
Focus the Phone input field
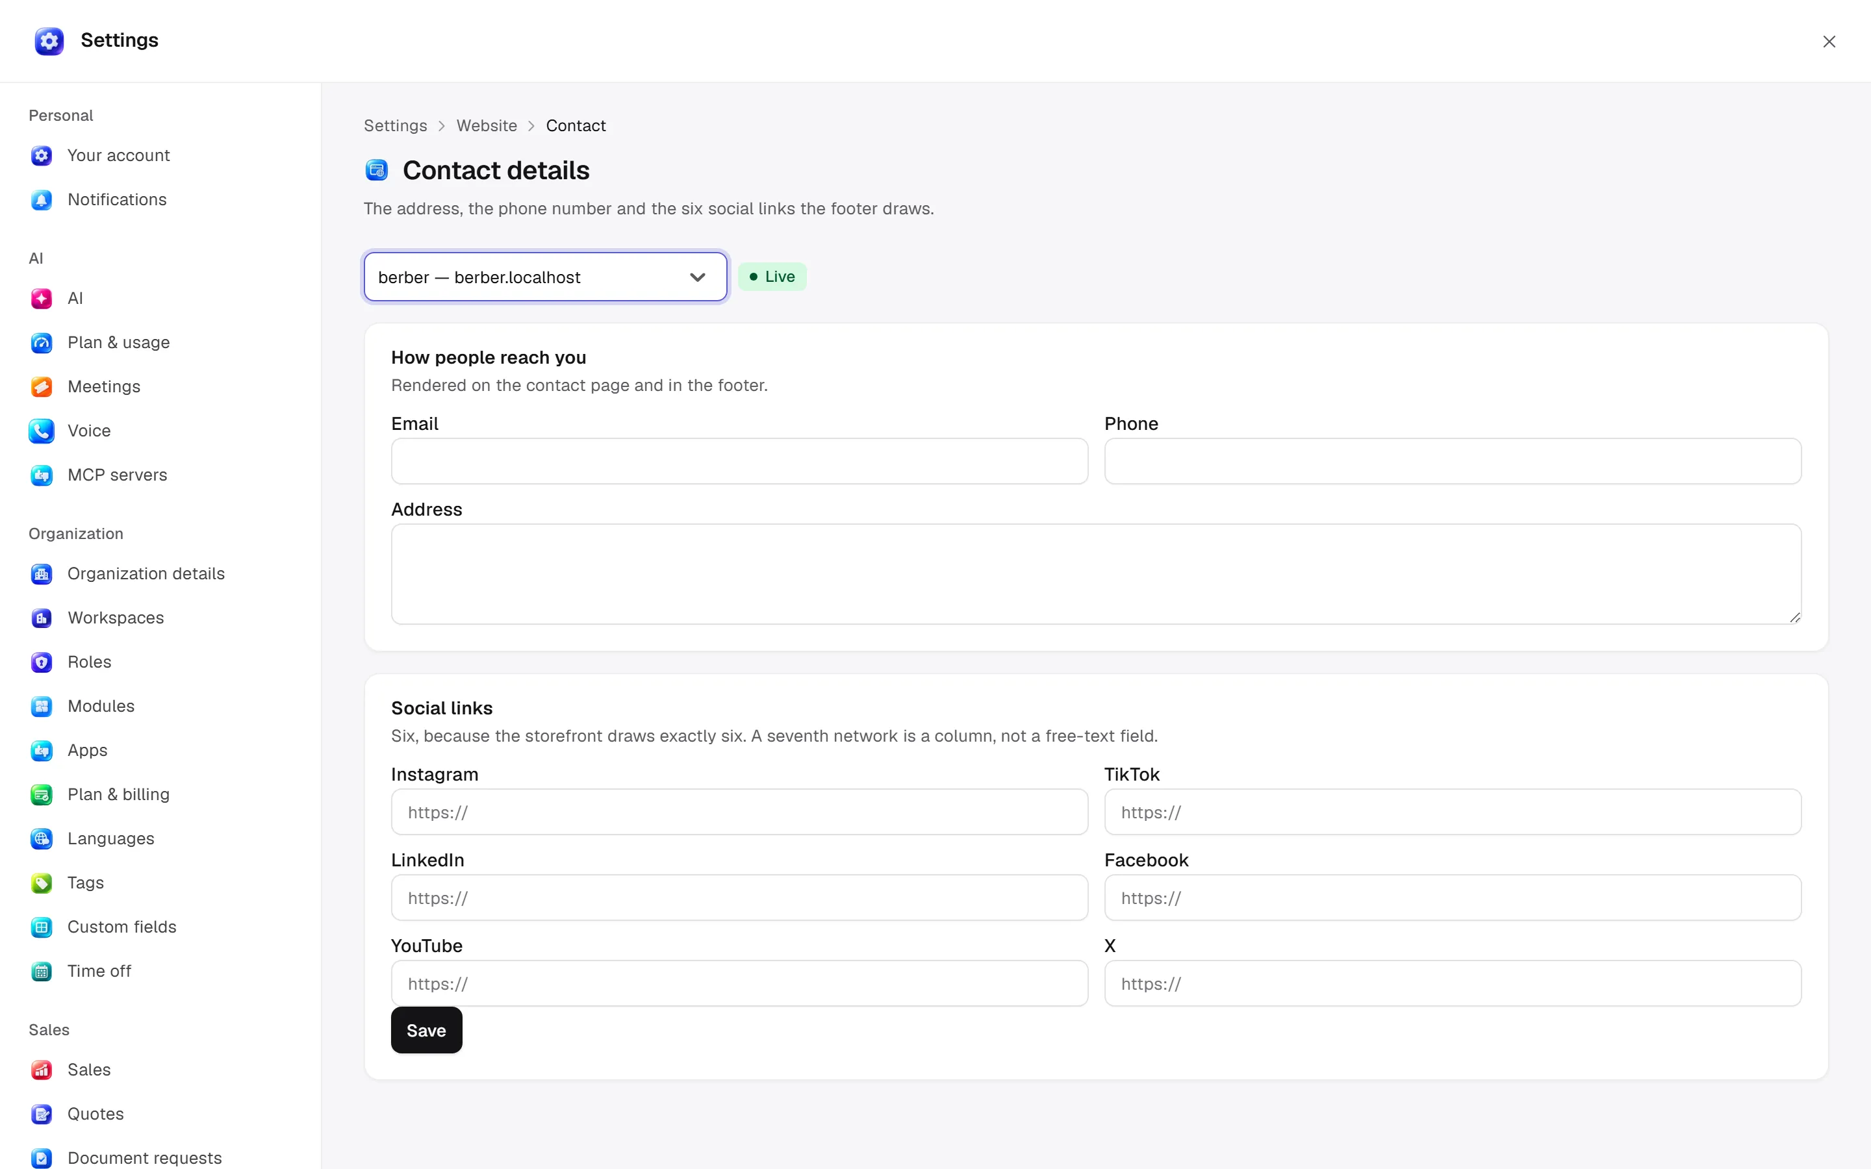click(1452, 462)
